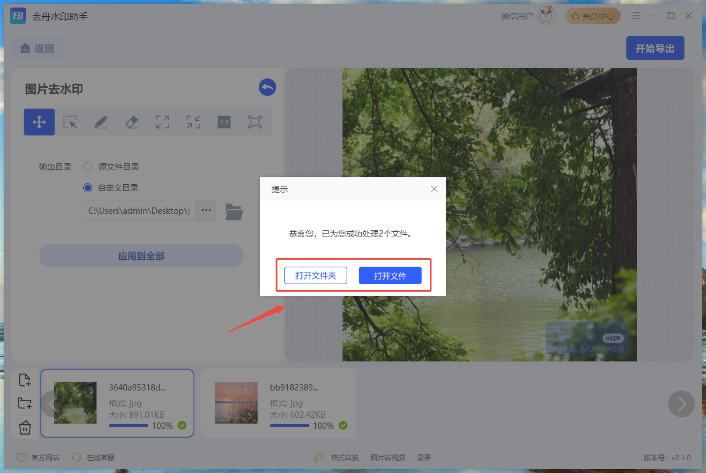
Task: Open 图片转视频 link
Action: [388, 457]
